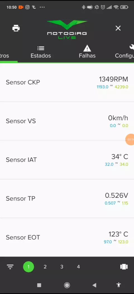The height and width of the screenshot is (294, 134).
Task: Go to page 4 of parameters
Action: coord(78,267)
